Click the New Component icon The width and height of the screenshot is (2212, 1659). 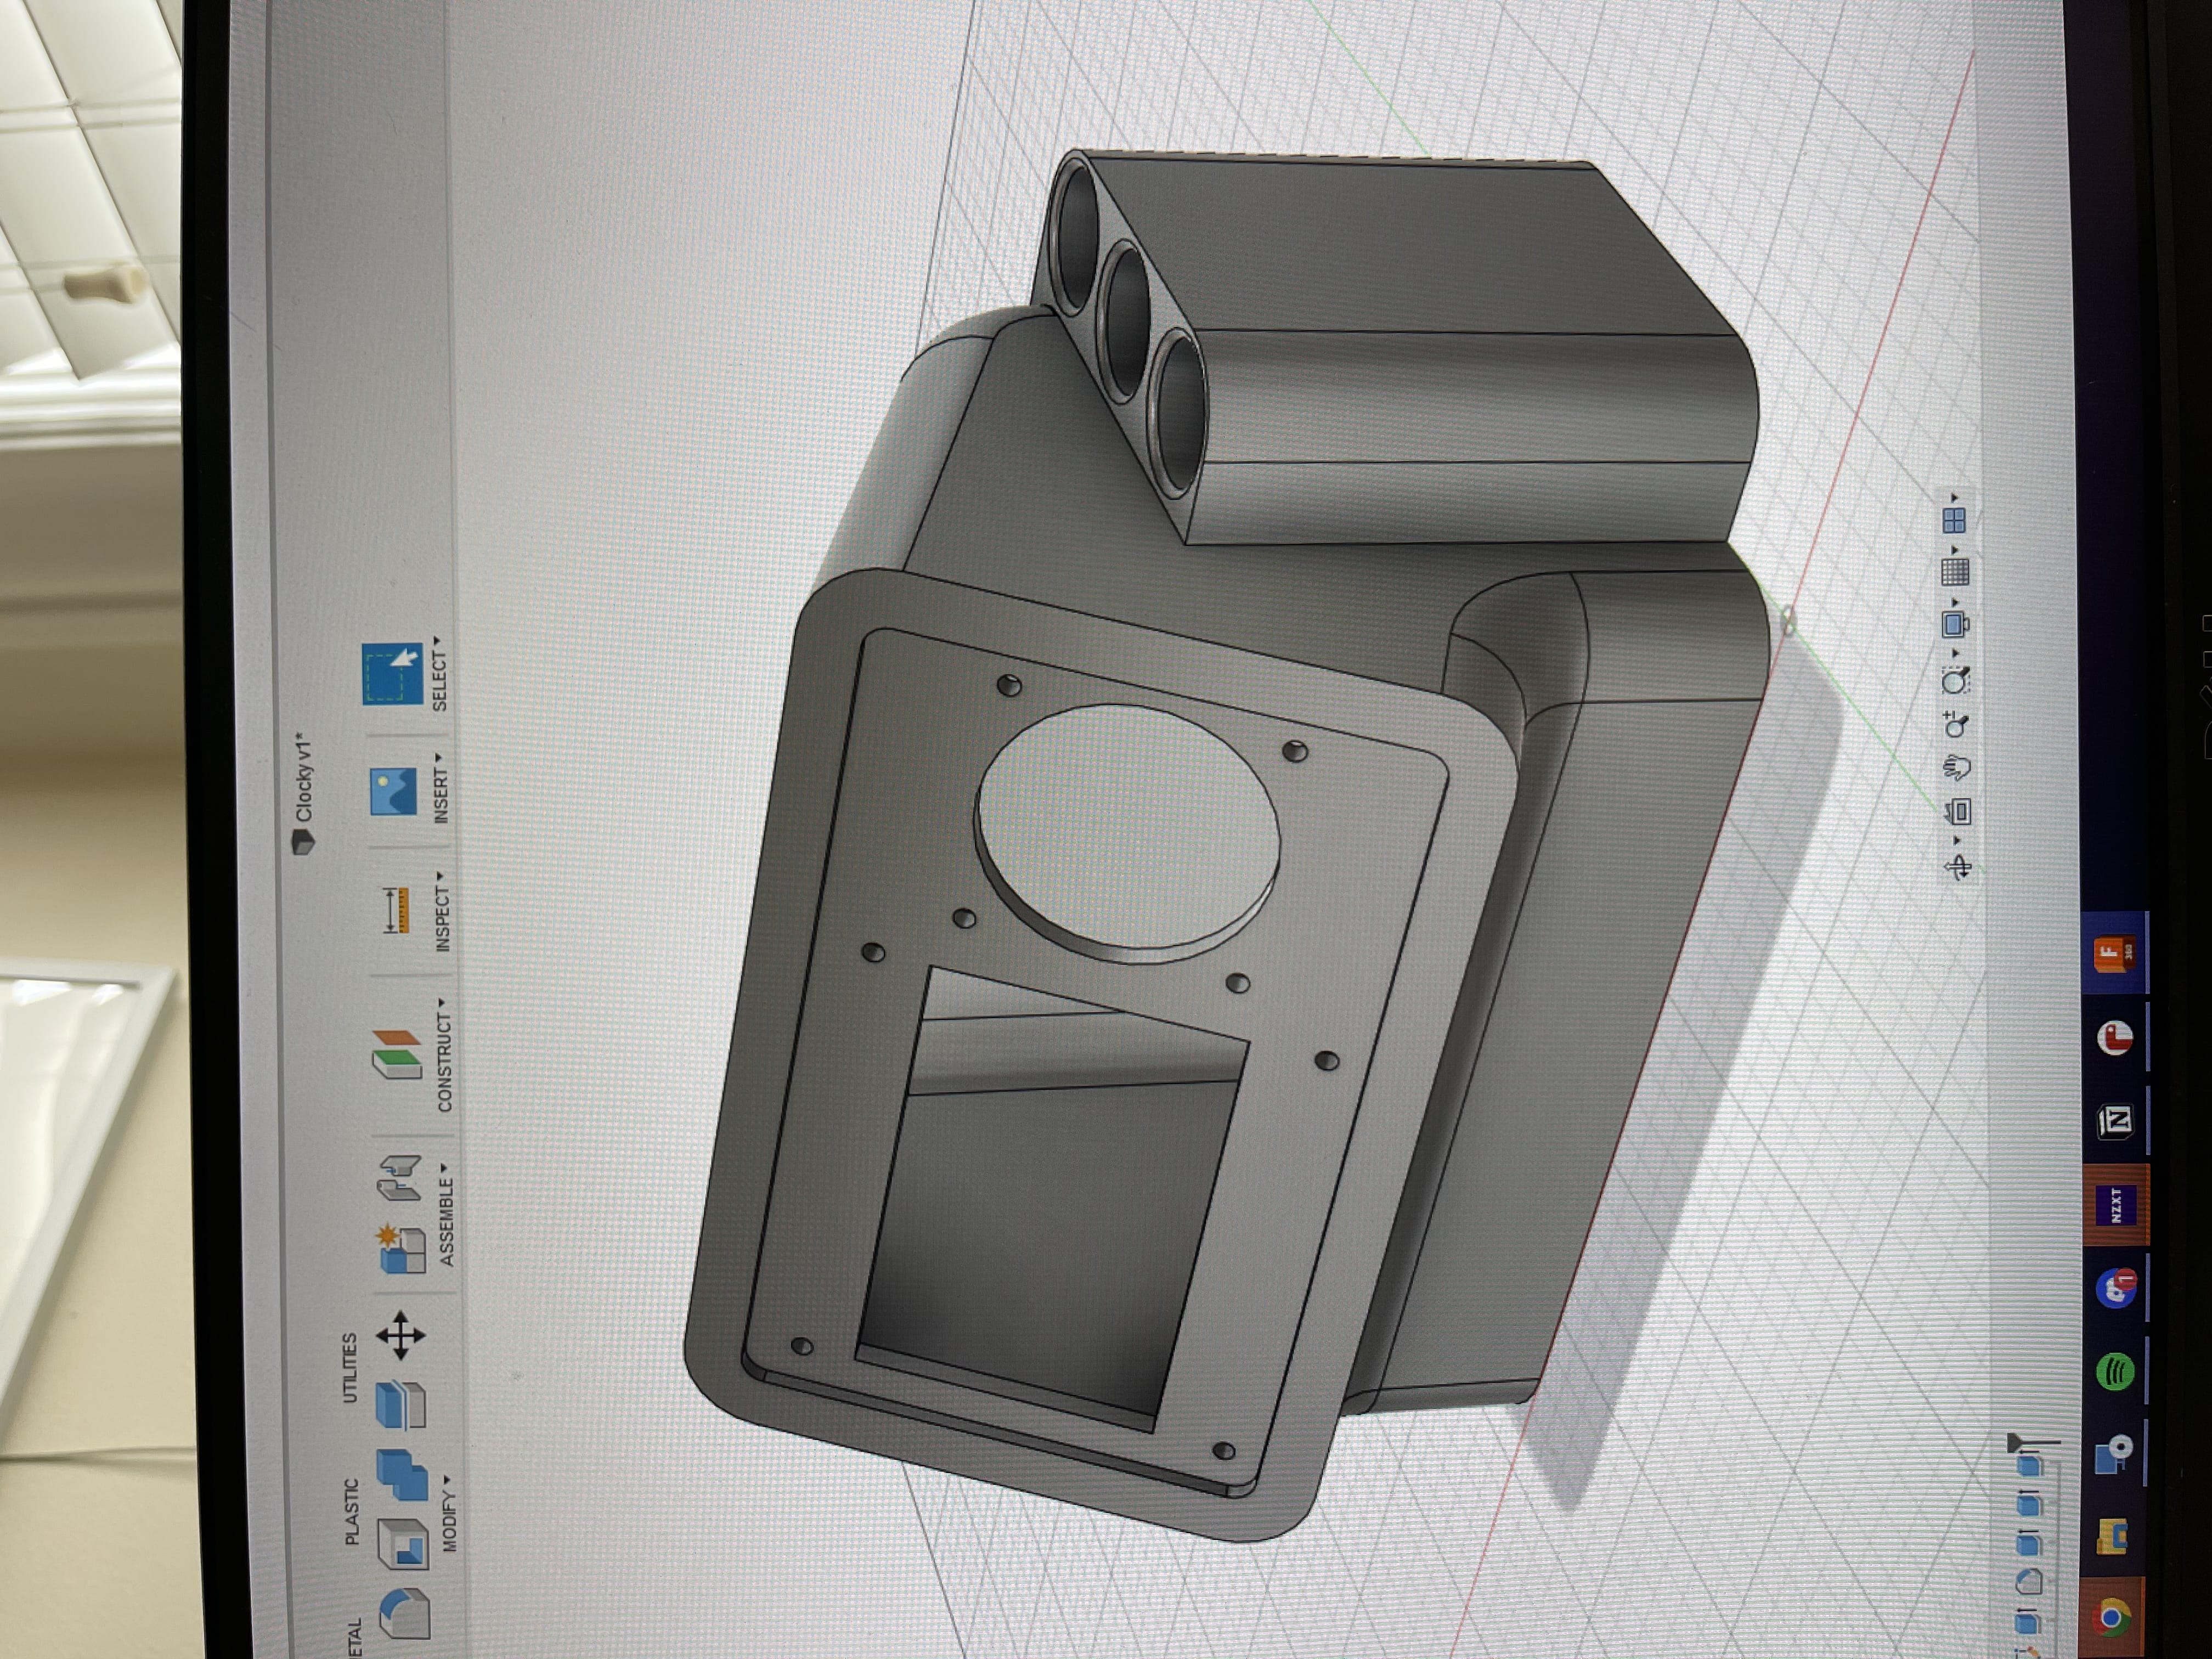pyautogui.click(x=402, y=1248)
